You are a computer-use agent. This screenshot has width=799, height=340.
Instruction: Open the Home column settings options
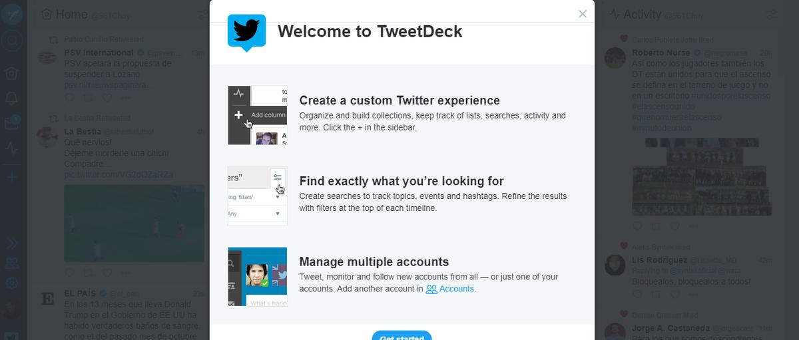coord(203,14)
